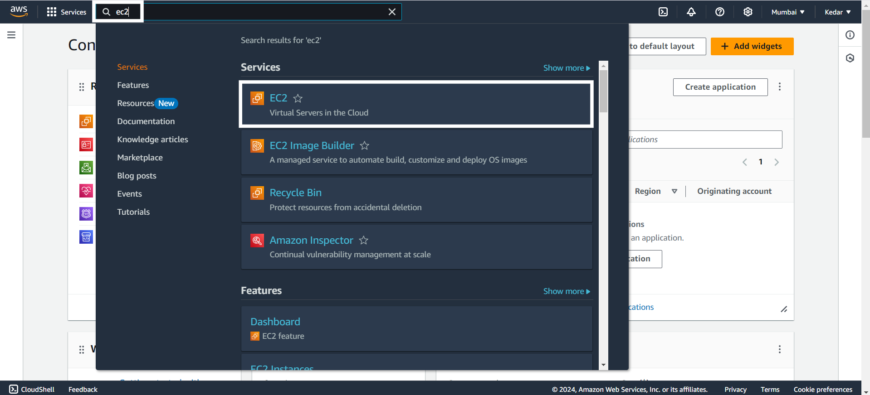Select Features search category
Image resolution: width=870 pixels, height=395 pixels.
pos(133,85)
